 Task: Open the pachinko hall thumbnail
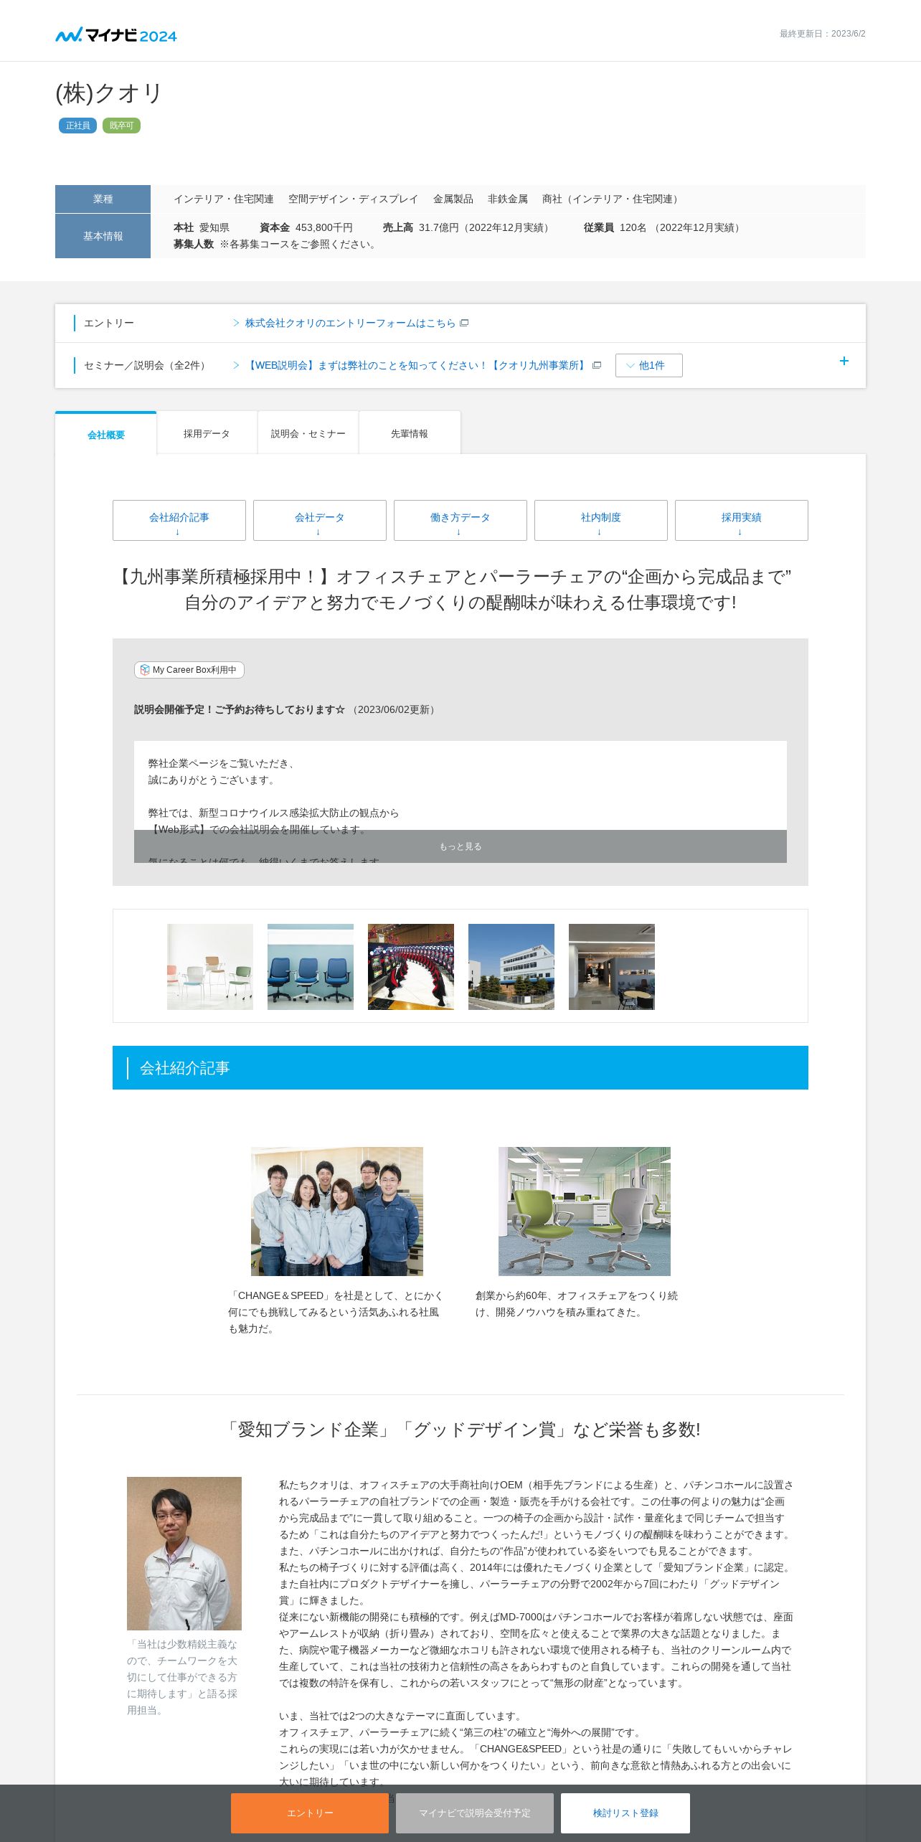point(411,966)
